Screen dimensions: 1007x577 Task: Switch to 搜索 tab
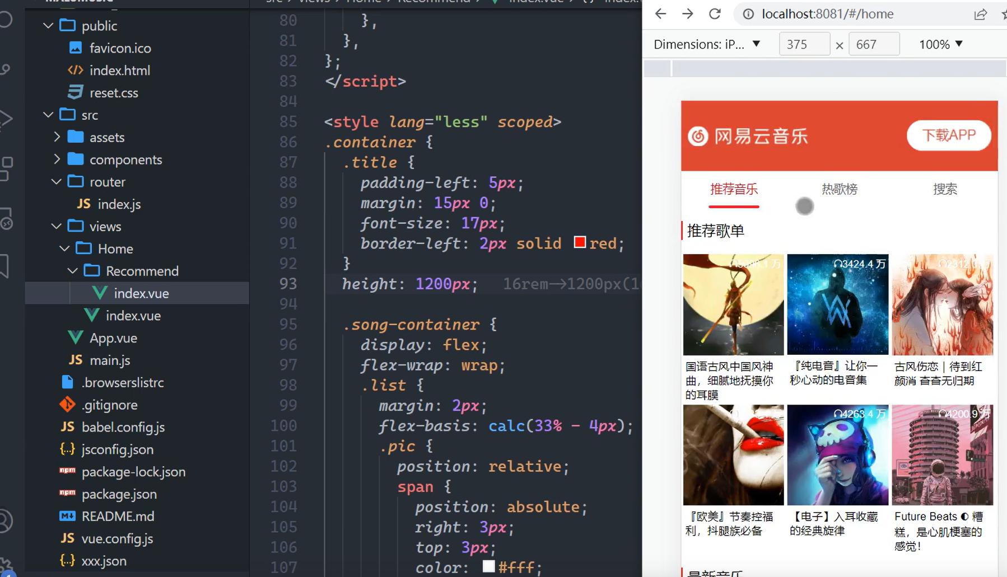point(945,190)
